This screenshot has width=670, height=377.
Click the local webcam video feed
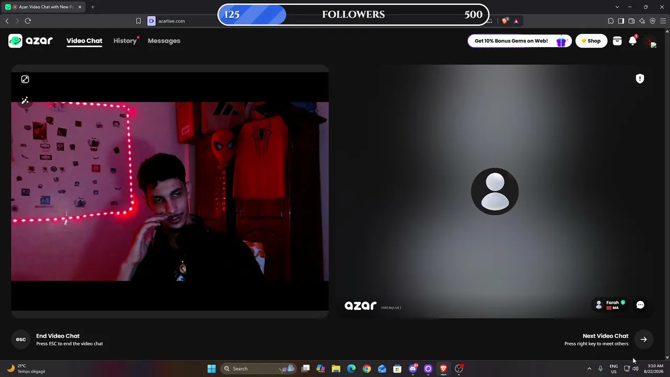[170, 192]
